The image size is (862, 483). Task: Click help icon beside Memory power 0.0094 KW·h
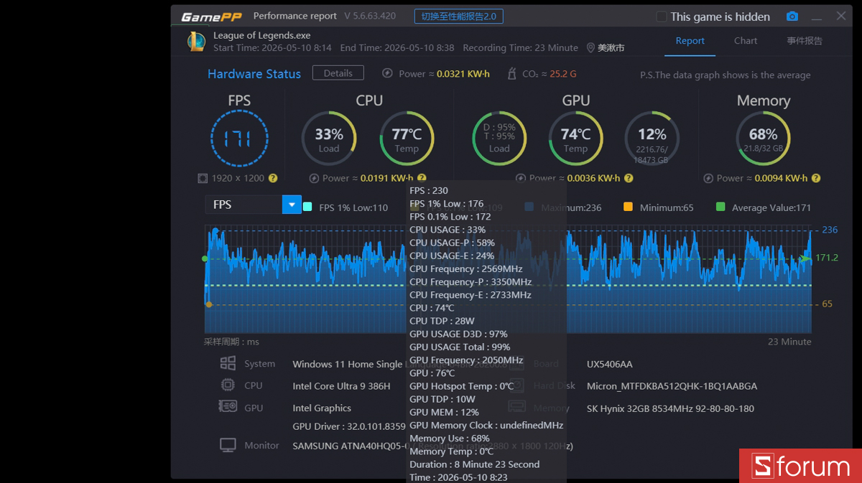click(x=816, y=178)
